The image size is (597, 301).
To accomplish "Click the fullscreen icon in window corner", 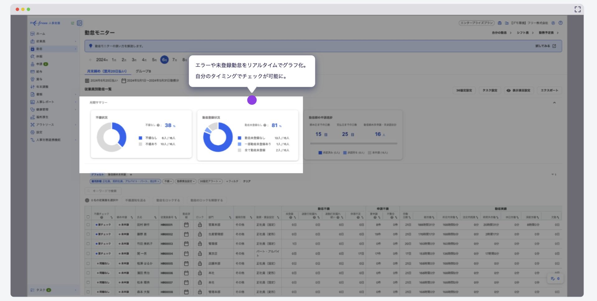I will click(577, 9).
